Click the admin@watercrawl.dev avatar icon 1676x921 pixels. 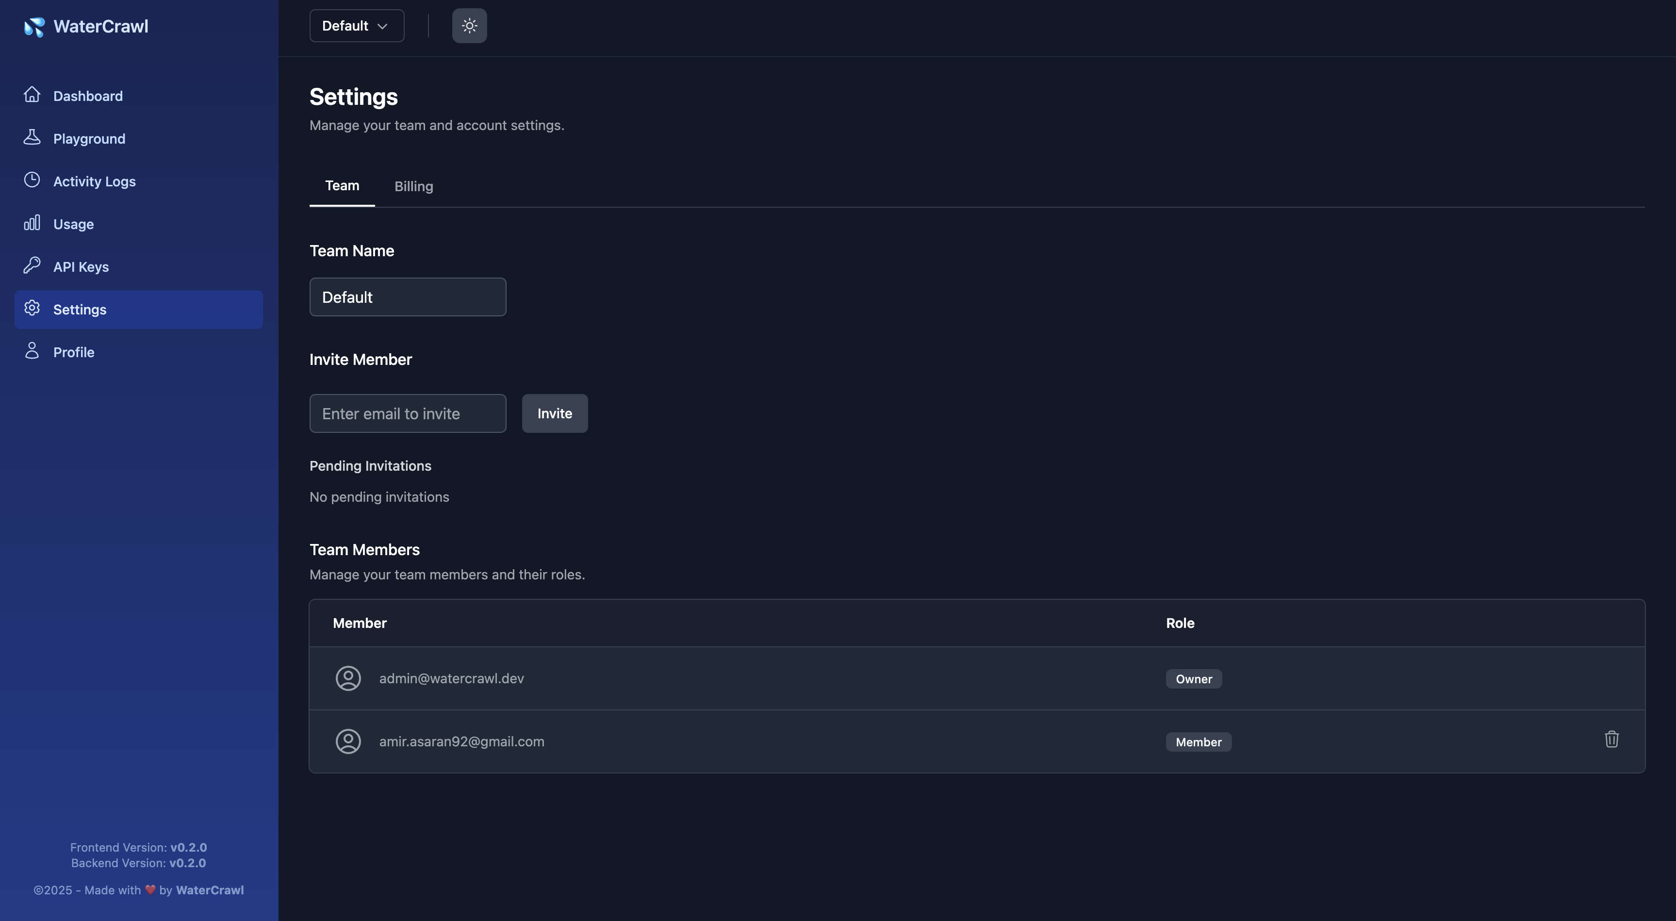click(348, 678)
